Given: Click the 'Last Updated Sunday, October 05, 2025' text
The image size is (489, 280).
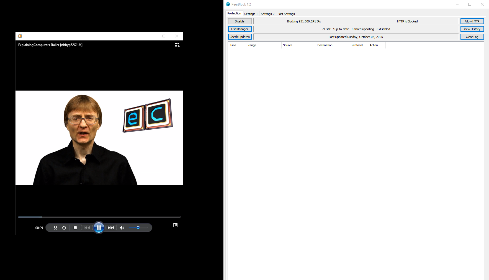Looking at the screenshot, I should point(356,37).
